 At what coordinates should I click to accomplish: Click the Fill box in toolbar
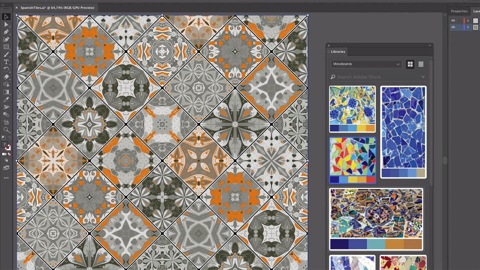pos(4,144)
